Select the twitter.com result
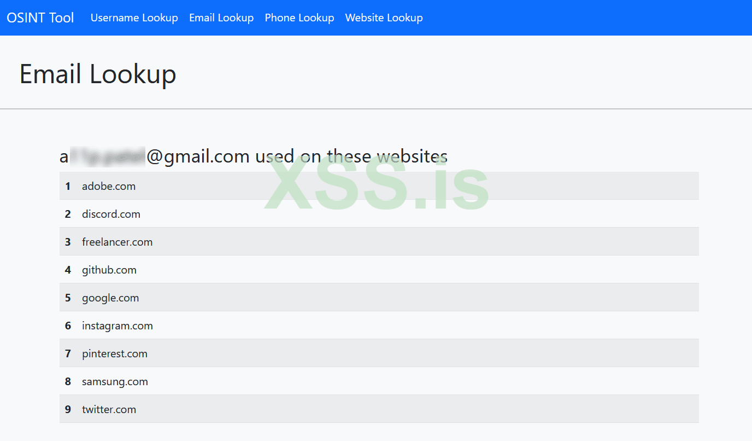The image size is (752, 441). (379, 409)
